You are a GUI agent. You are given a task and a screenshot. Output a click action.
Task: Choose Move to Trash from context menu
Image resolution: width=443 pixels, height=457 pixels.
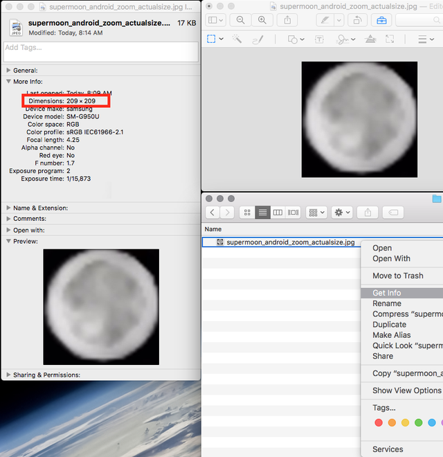398,276
